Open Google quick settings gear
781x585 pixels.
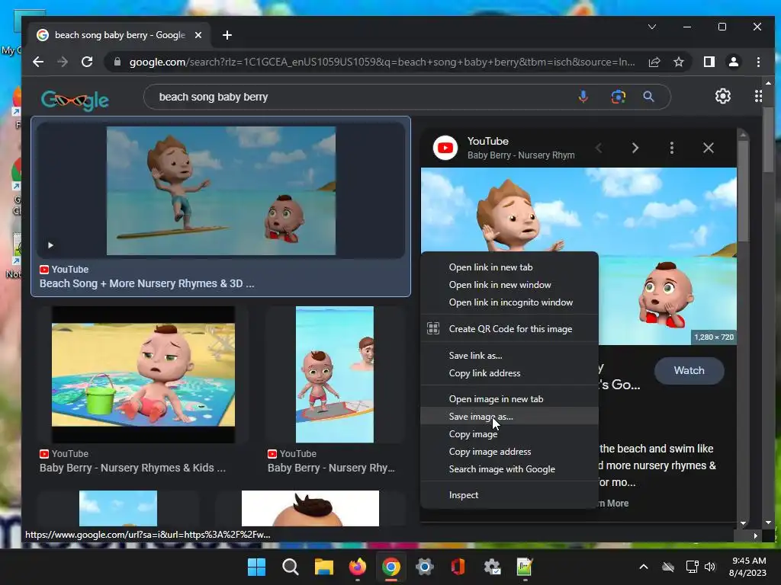[723, 96]
